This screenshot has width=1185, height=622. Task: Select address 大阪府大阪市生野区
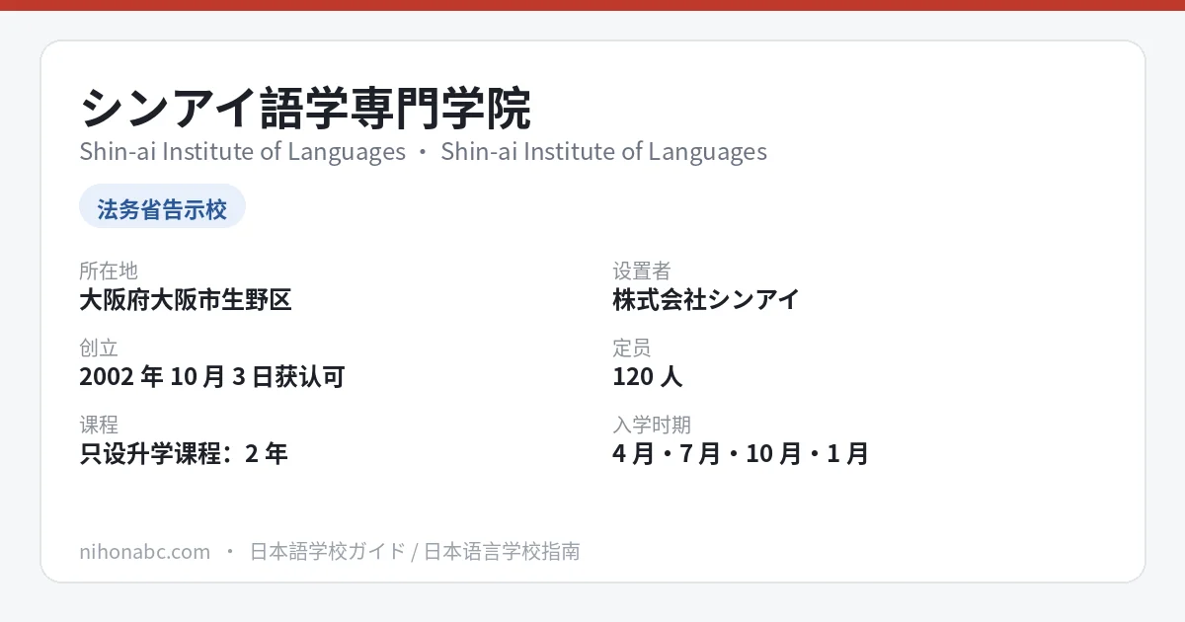point(186,299)
